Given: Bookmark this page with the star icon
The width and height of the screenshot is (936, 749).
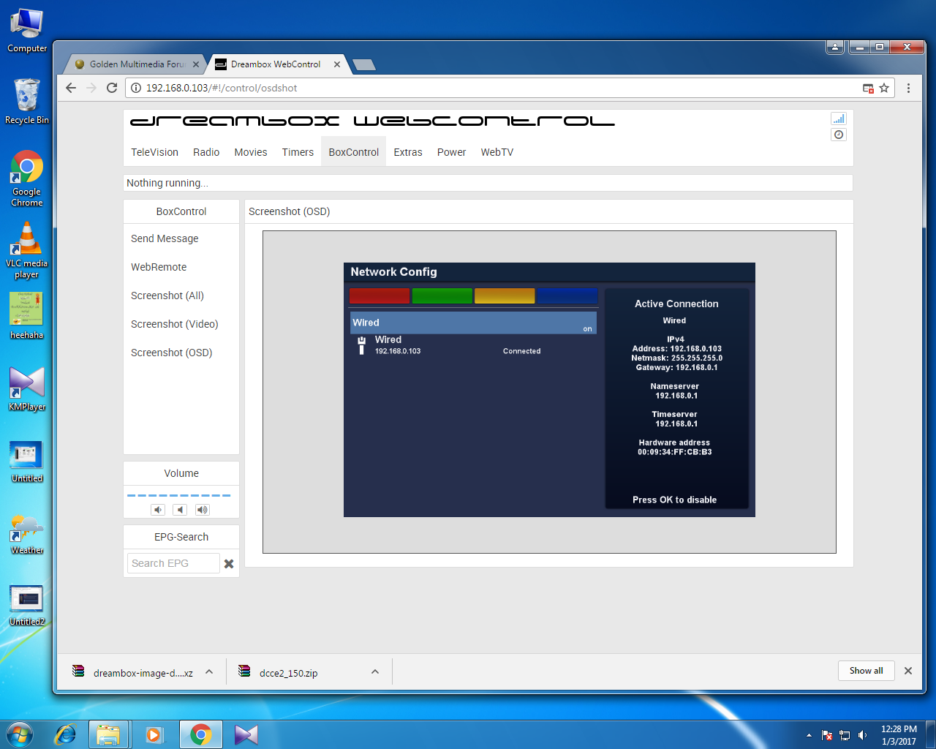Looking at the screenshot, I should click(x=884, y=88).
